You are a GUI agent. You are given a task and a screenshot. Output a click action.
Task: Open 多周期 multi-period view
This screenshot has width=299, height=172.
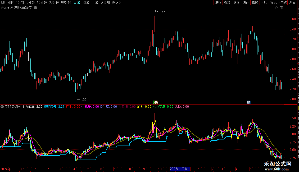click(x=105, y=2)
